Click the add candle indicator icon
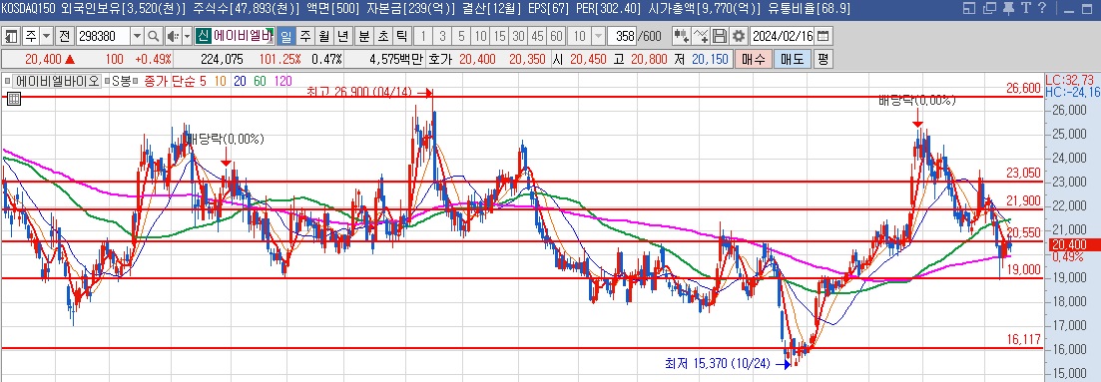Viewport: 1101px width, 382px height. point(681,37)
